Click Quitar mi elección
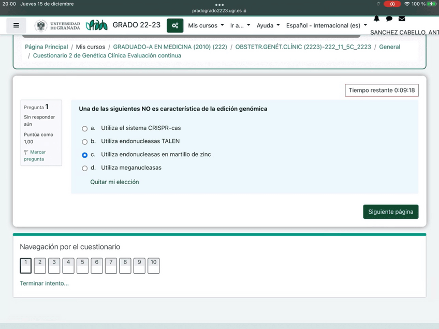This screenshot has height=329, width=439. (x=114, y=182)
